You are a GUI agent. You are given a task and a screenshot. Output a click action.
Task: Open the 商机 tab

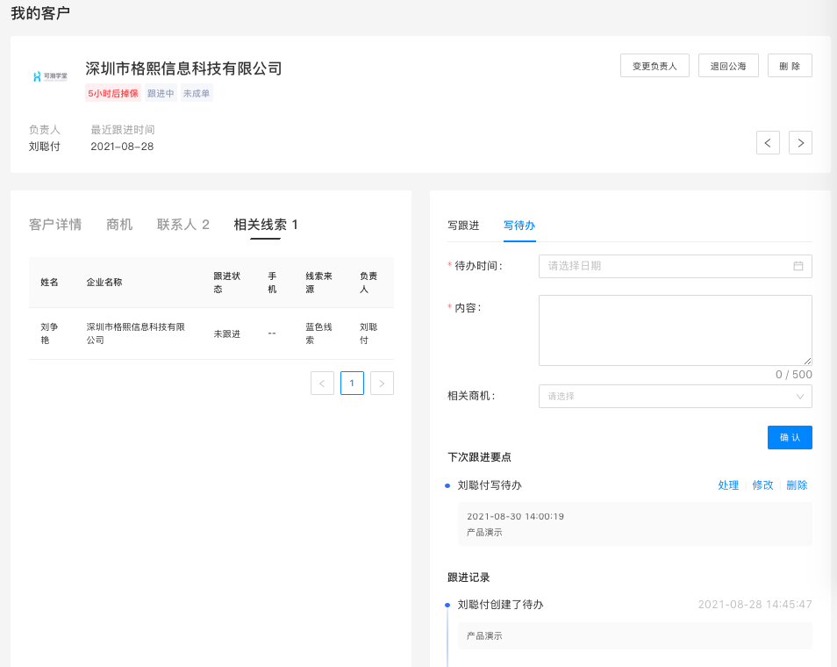click(x=119, y=225)
